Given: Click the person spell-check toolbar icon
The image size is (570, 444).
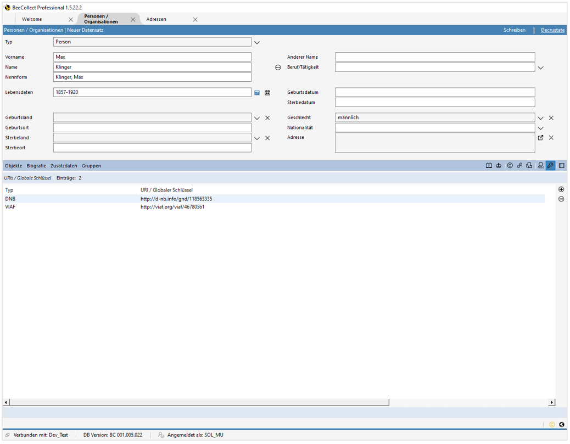Looking at the screenshot, I should click(x=540, y=165).
